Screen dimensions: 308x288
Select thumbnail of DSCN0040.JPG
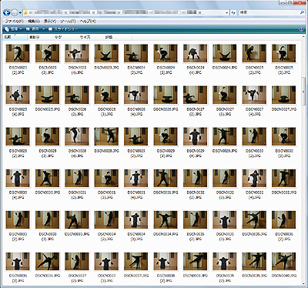click(x=283, y=261)
